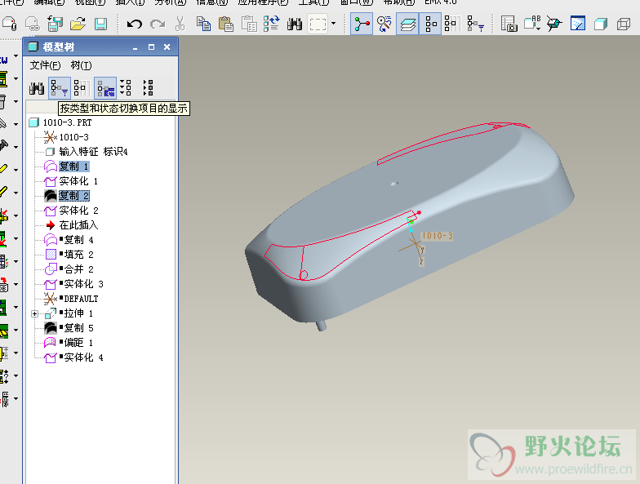640x484 pixels.
Task: Open dropdown beside the blue letters icon
Action: pos(16,56)
